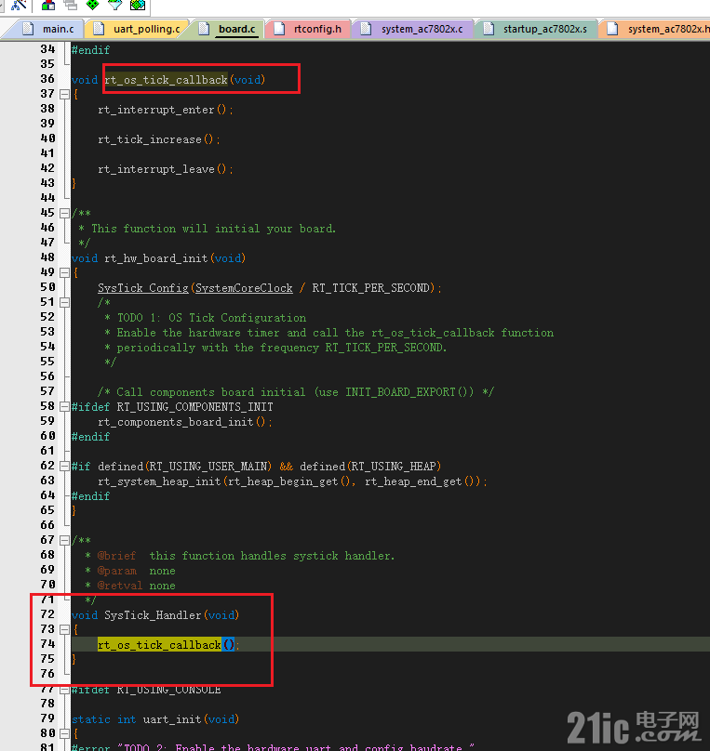Click the SysTick_Config identifier
The image size is (710, 751).
[x=143, y=288]
